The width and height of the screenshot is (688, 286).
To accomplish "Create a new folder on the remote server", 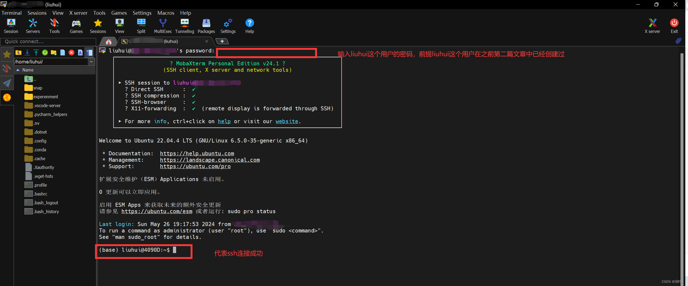I will coord(54,52).
